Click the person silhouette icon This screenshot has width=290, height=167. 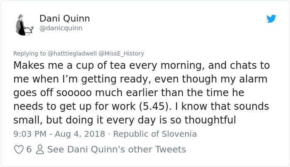pyautogui.click(x=40, y=150)
